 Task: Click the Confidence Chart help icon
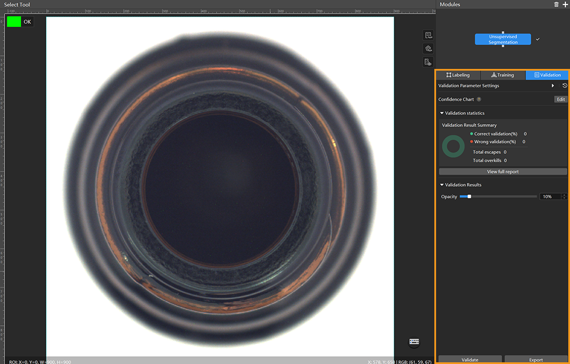479,99
